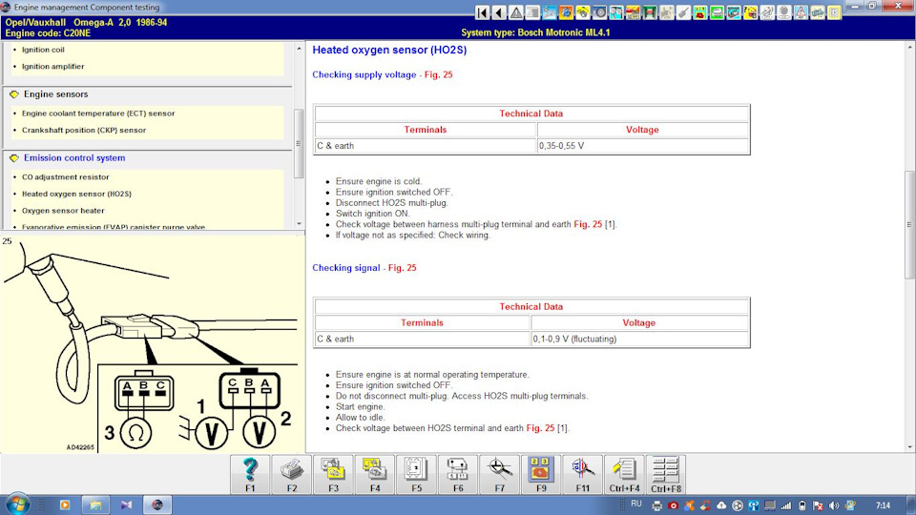The image size is (916, 515).
Task: Click the wrench toolbar icon
Action: coord(683,12)
